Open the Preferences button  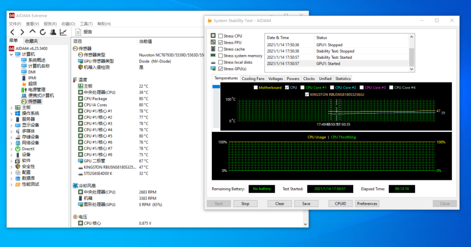tap(367, 204)
